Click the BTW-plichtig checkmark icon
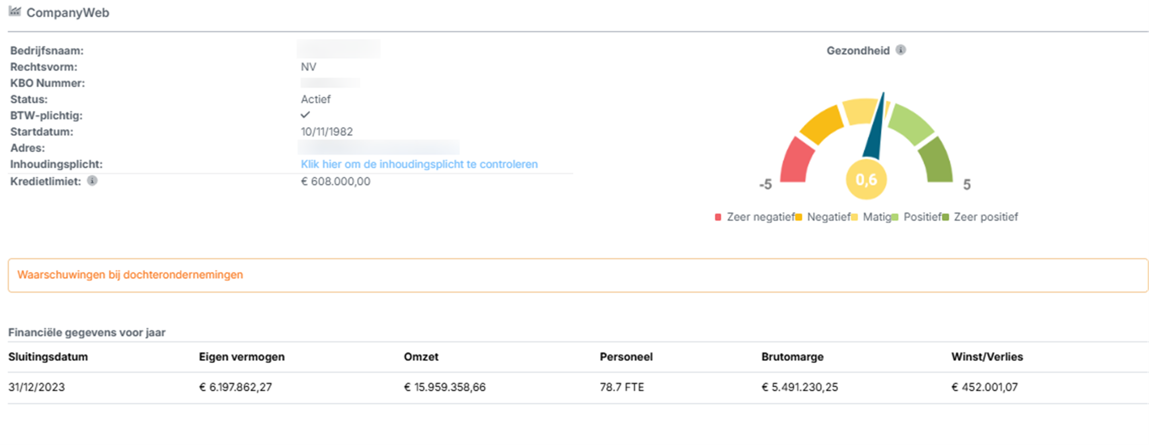Screen dimensions: 1149x445 [x=305, y=115]
